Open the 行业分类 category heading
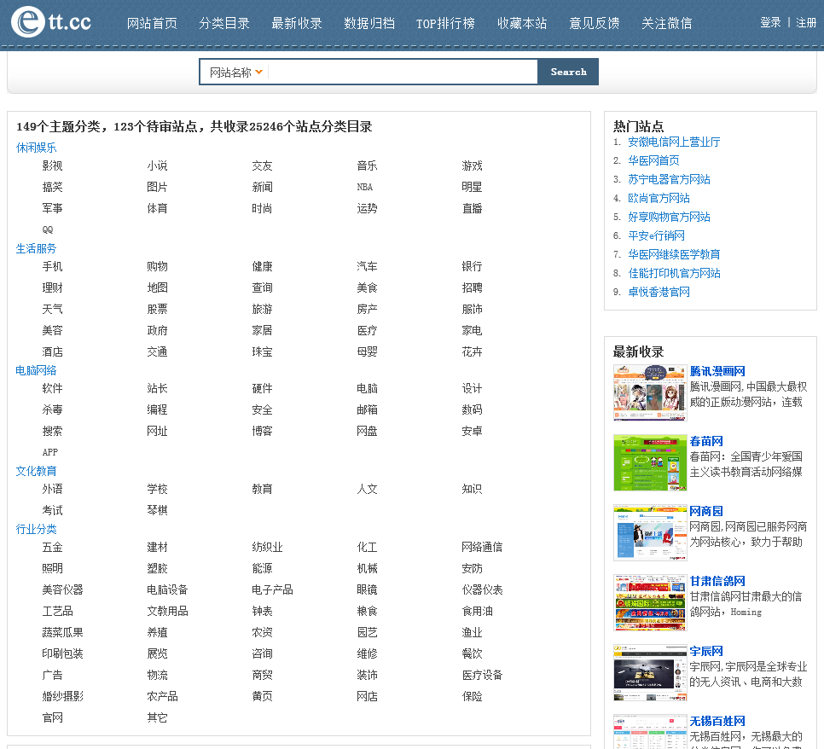Screen dimensions: 824x749 [x=37, y=529]
